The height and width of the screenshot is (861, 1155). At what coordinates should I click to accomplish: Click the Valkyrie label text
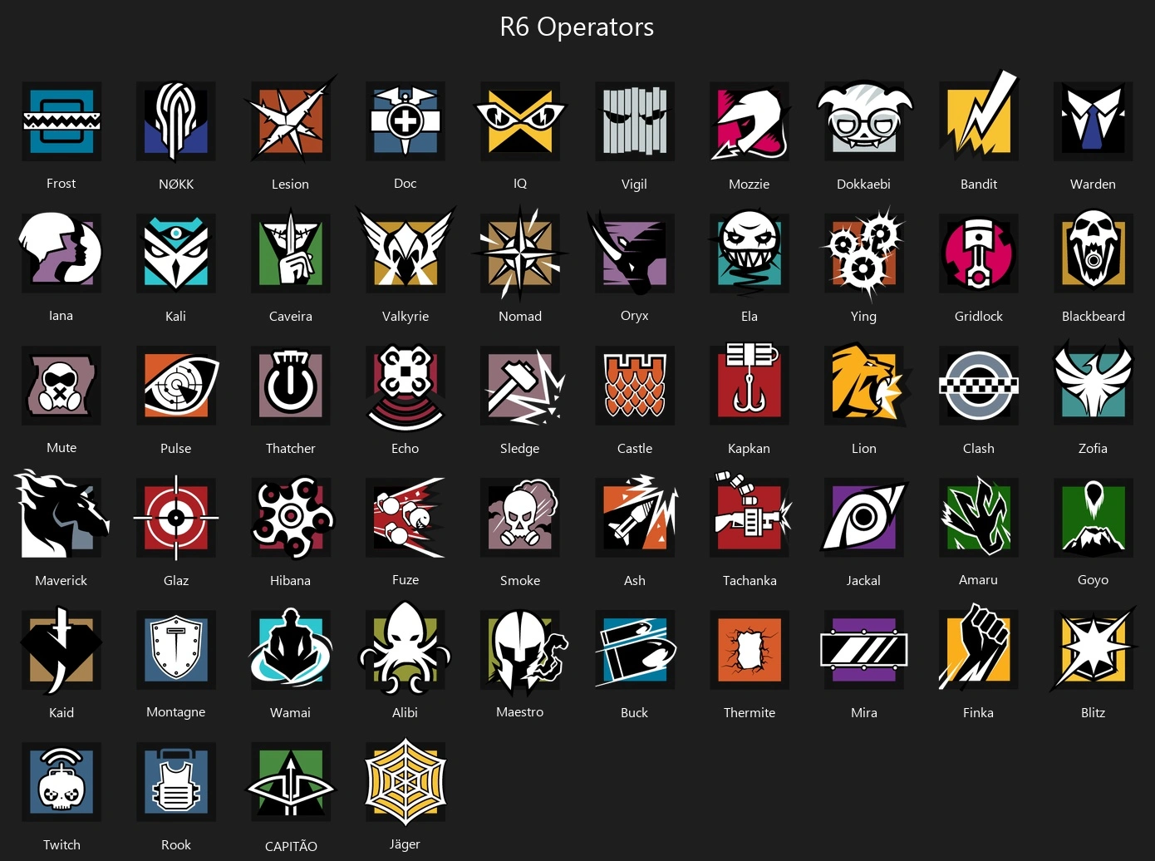405,317
